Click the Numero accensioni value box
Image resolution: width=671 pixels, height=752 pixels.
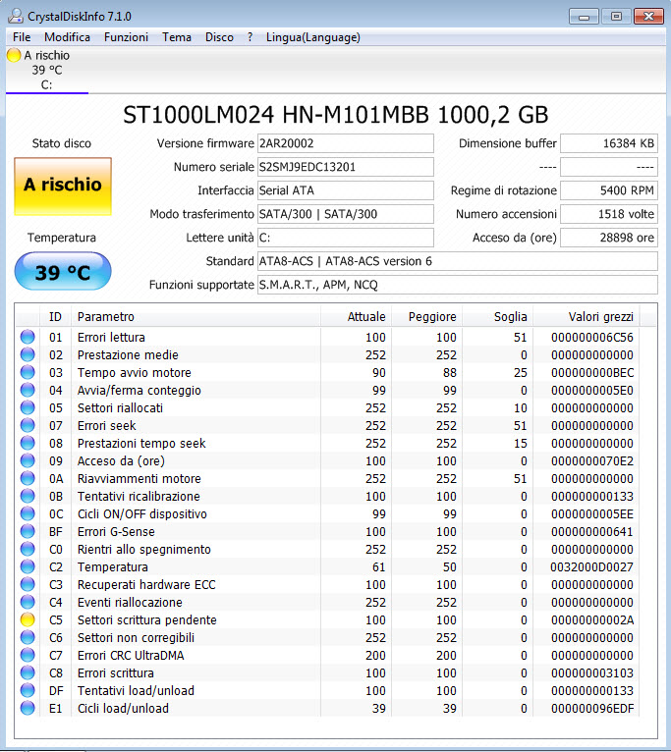[609, 214]
